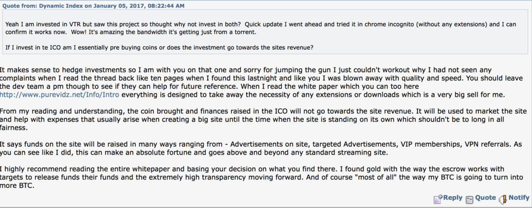Click the orange exclamation Notify icon

[x=503, y=199]
